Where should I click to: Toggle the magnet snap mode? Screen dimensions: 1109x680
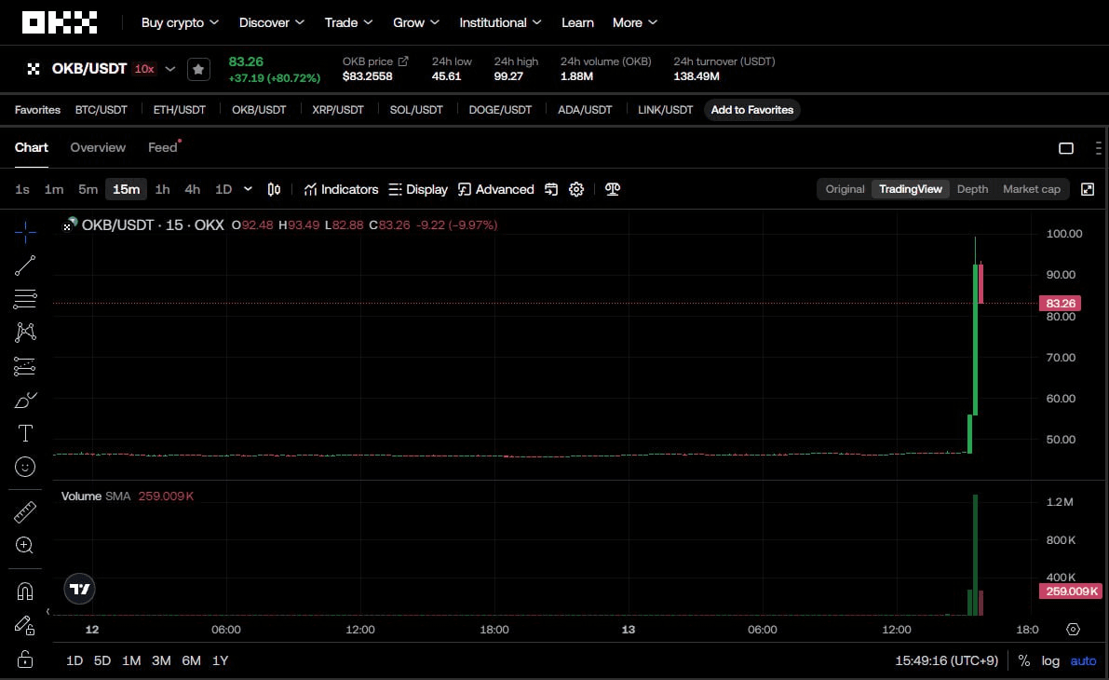pyautogui.click(x=25, y=592)
